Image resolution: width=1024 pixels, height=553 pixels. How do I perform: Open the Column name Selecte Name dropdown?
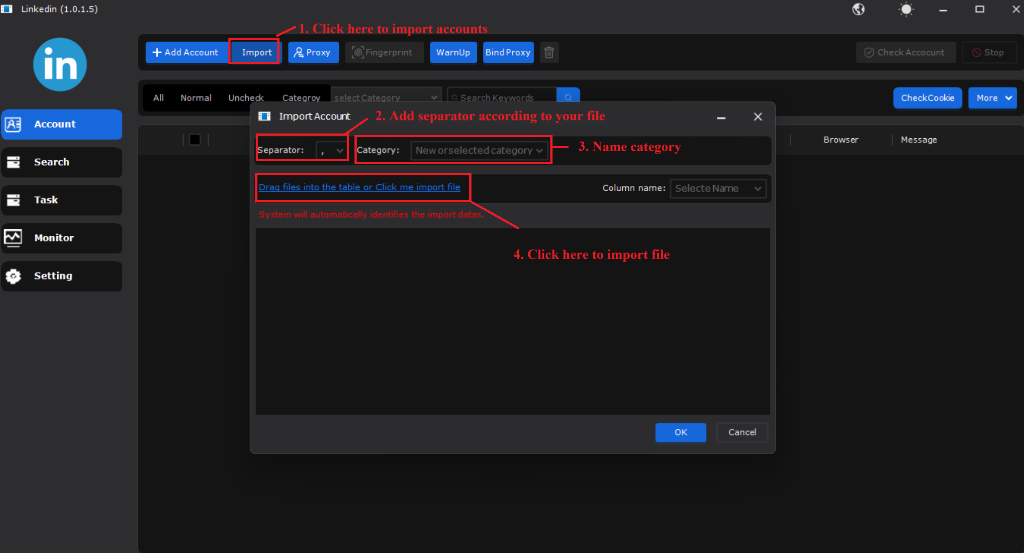[x=718, y=189]
